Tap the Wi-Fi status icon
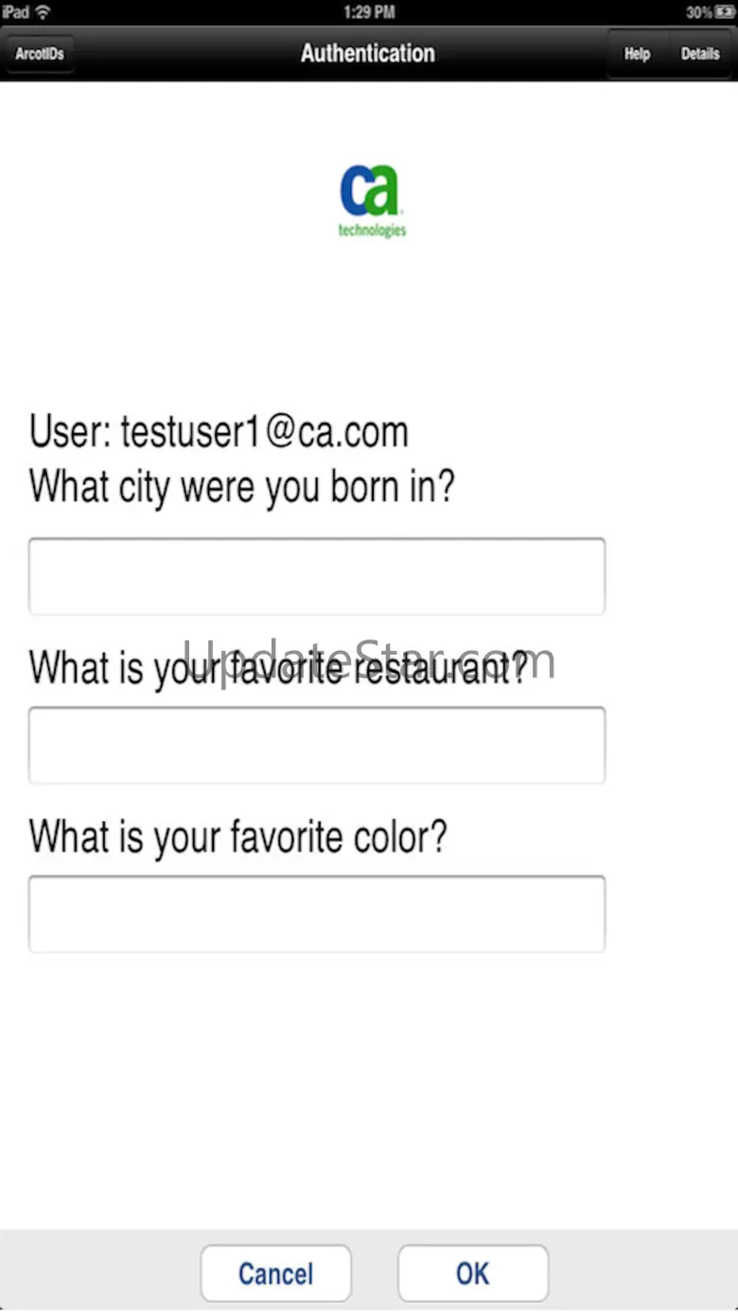The width and height of the screenshot is (738, 1312). click(x=44, y=12)
